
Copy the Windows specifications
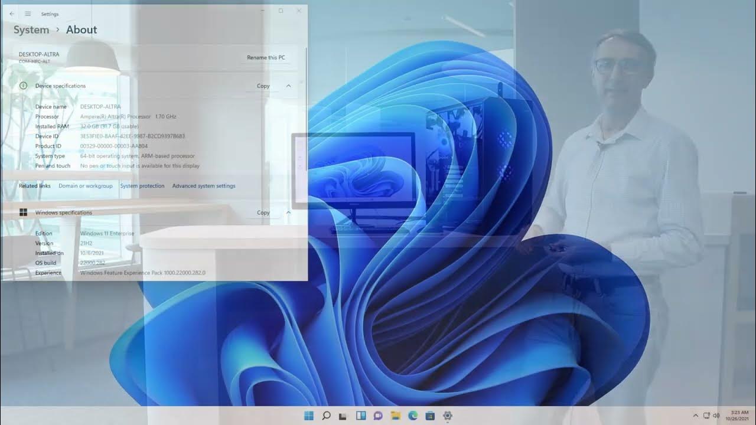click(x=263, y=212)
